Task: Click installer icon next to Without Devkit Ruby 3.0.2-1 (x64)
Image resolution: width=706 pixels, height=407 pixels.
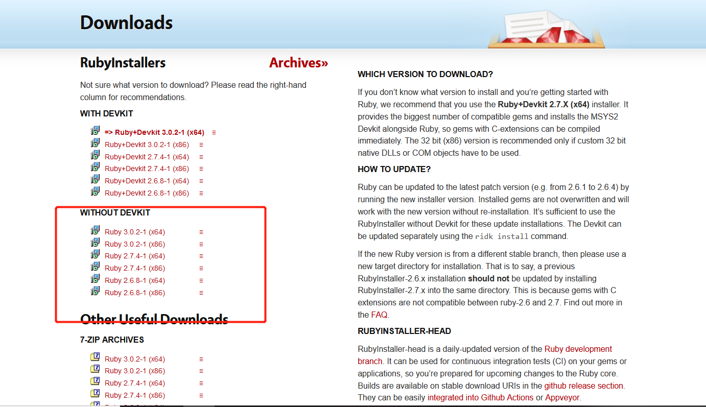Action: tap(95, 230)
